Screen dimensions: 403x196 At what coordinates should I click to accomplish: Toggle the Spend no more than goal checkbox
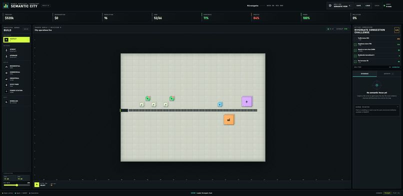[355, 50]
